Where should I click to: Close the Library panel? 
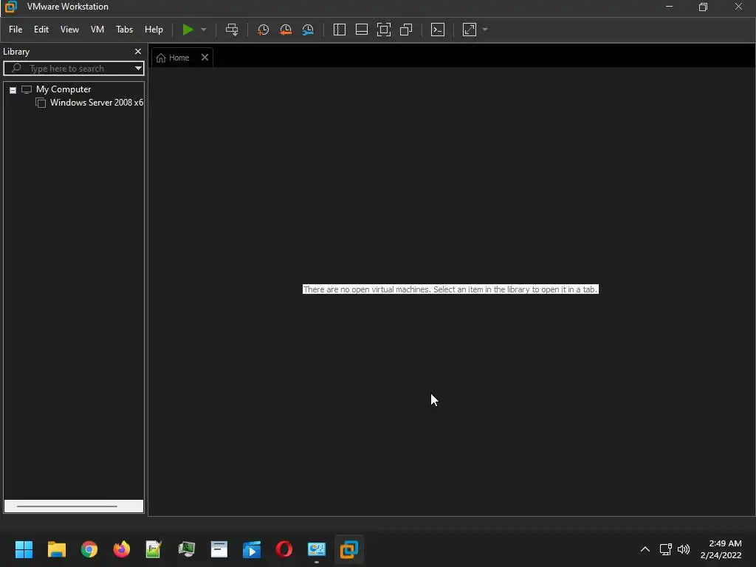(x=138, y=51)
